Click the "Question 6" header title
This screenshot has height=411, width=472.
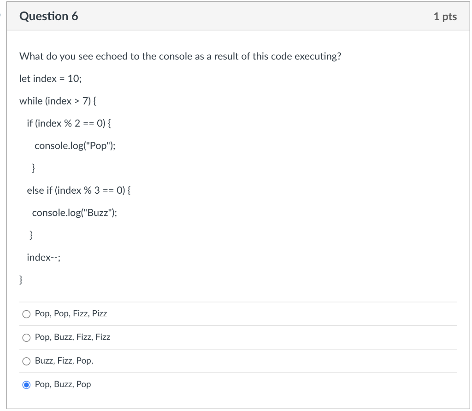click(x=48, y=16)
